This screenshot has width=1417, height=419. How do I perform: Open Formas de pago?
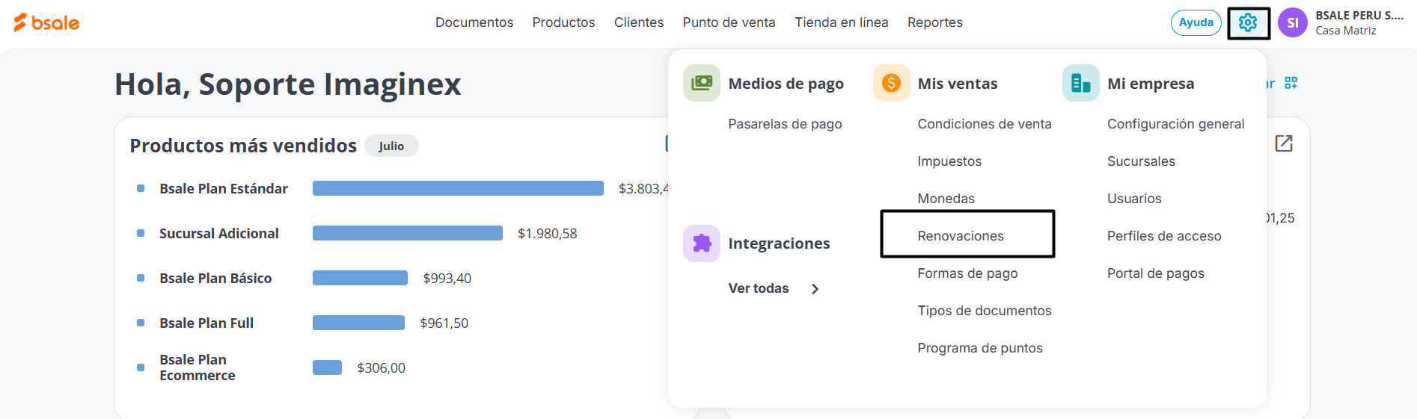click(x=967, y=273)
